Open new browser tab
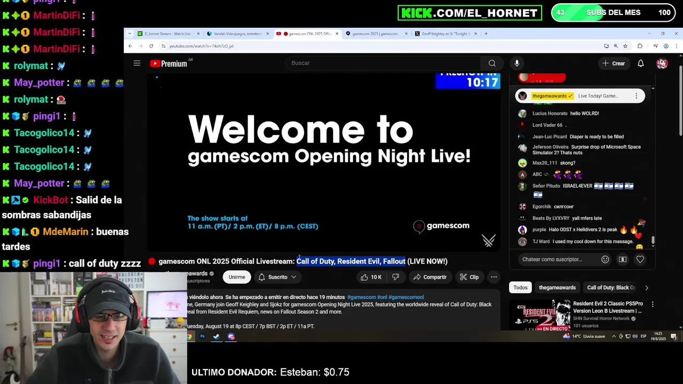683x384 pixels. [x=486, y=34]
